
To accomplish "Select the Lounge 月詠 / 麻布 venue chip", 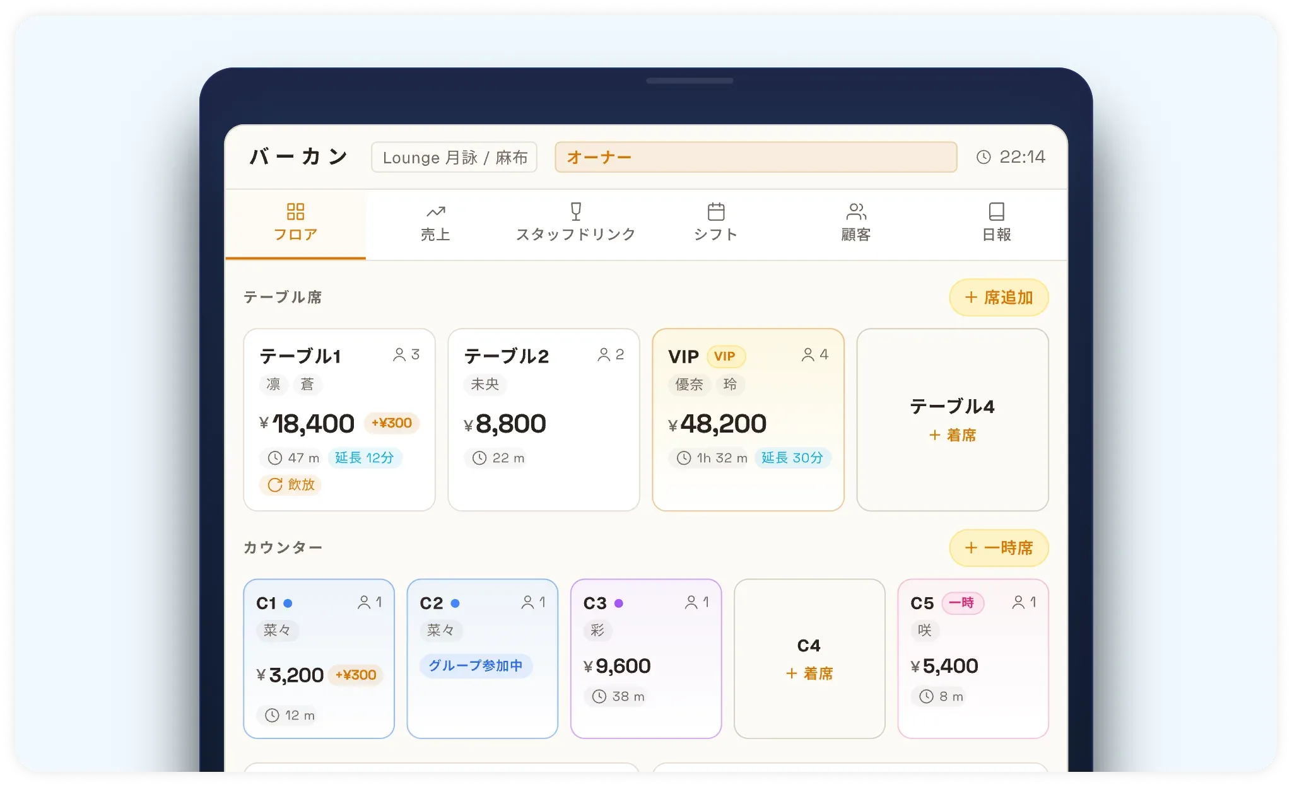I will (x=454, y=157).
